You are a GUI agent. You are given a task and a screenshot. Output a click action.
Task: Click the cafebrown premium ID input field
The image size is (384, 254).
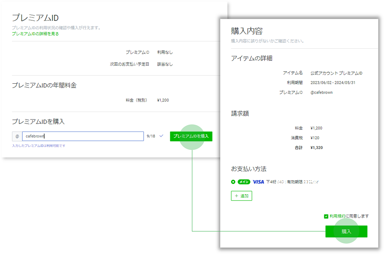[83, 136]
